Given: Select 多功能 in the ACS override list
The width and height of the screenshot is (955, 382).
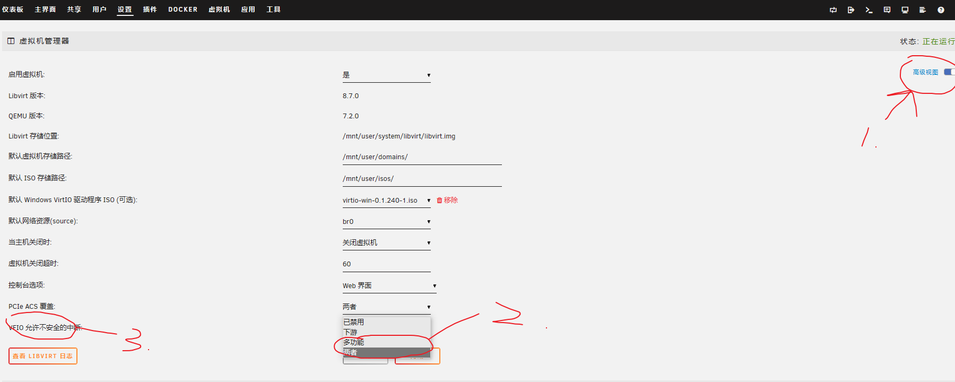Looking at the screenshot, I should [x=354, y=342].
